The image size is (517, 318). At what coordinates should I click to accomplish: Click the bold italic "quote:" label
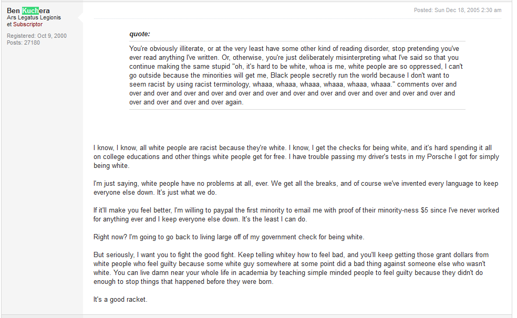click(x=140, y=34)
